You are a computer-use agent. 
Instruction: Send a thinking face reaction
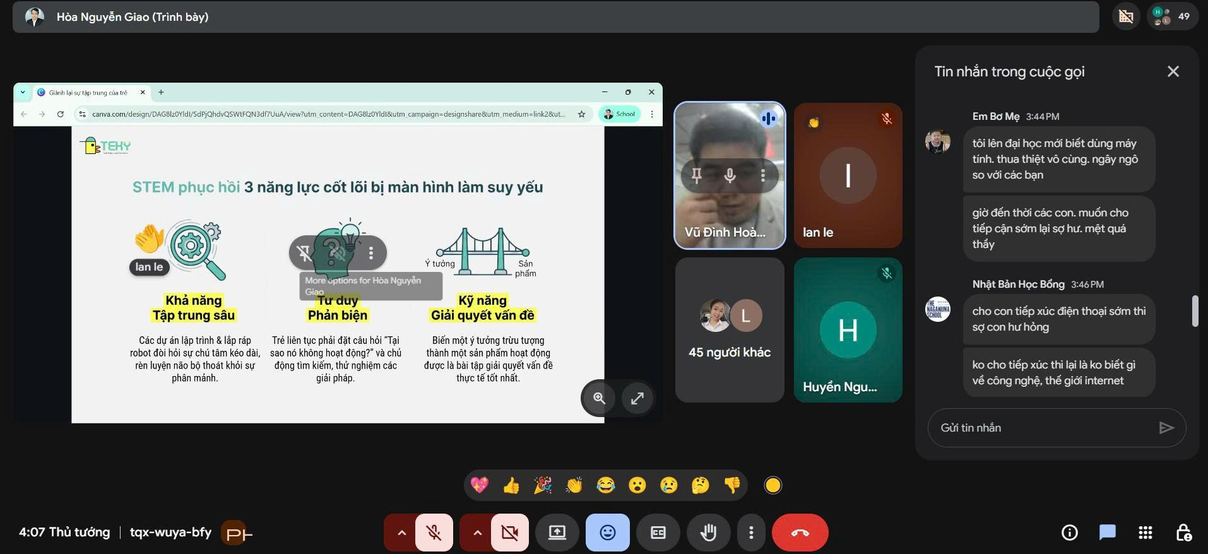coord(701,485)
